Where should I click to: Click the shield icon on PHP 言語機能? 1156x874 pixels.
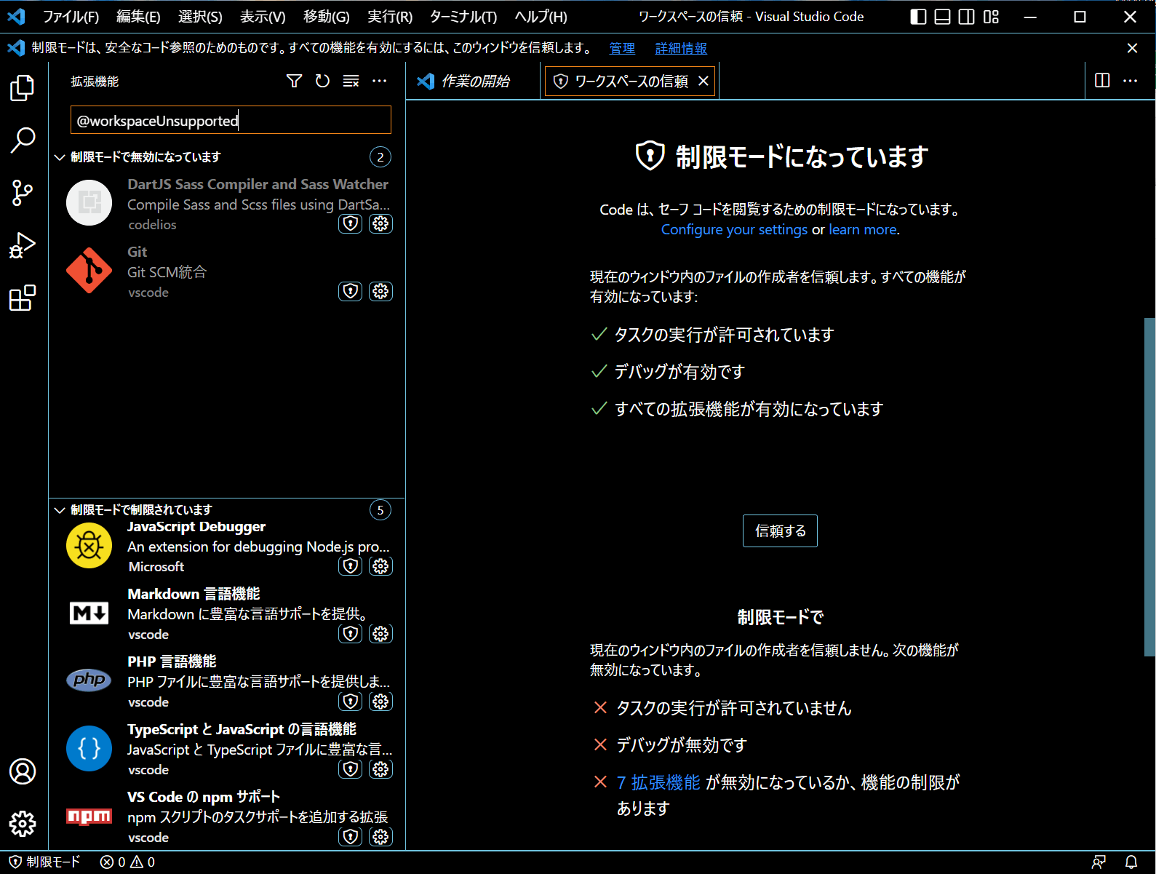351,702
